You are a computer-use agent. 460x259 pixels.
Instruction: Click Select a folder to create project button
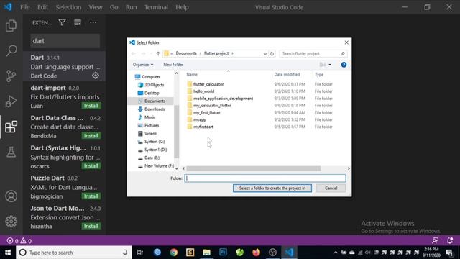(x=272, y=188)
